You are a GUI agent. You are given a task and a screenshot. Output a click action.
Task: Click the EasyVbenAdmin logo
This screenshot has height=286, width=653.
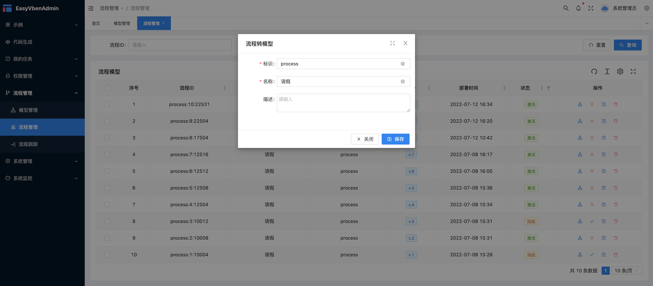[x=31, y=8]
